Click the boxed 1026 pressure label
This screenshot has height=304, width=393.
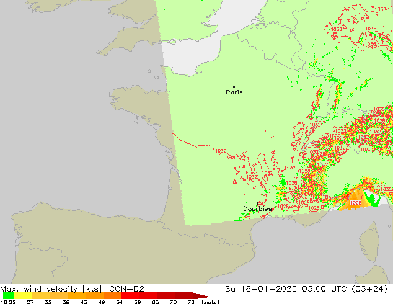click(355, 203)
